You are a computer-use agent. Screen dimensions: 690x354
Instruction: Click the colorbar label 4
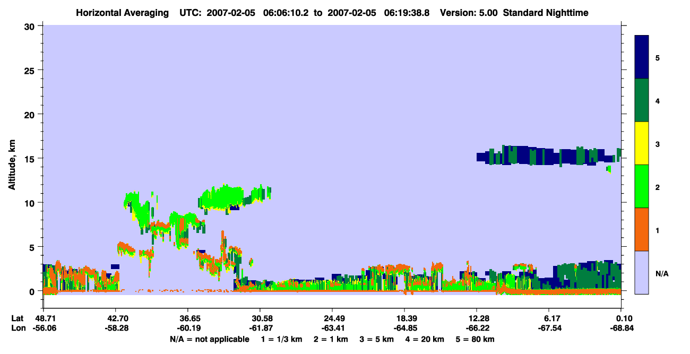point(658,100)
